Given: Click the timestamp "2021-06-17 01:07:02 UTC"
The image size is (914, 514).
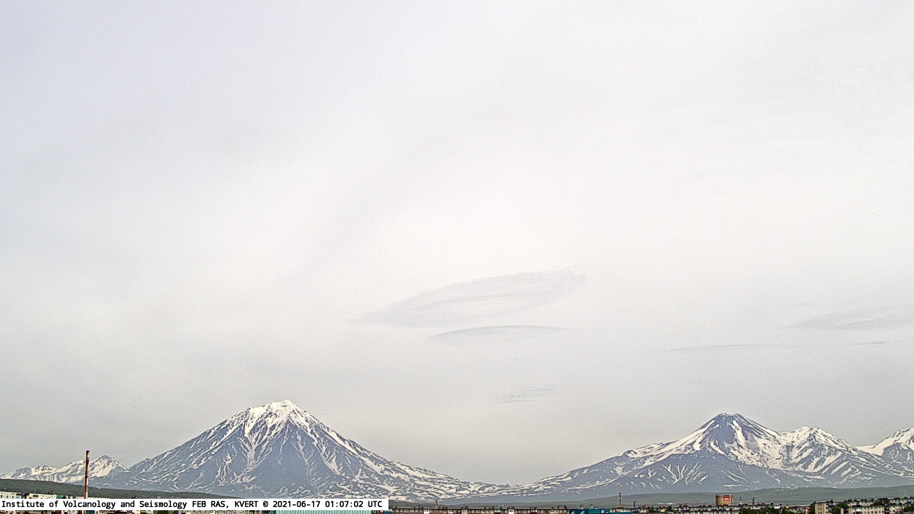Looking at the screenshot, I should tap(327, 504).
